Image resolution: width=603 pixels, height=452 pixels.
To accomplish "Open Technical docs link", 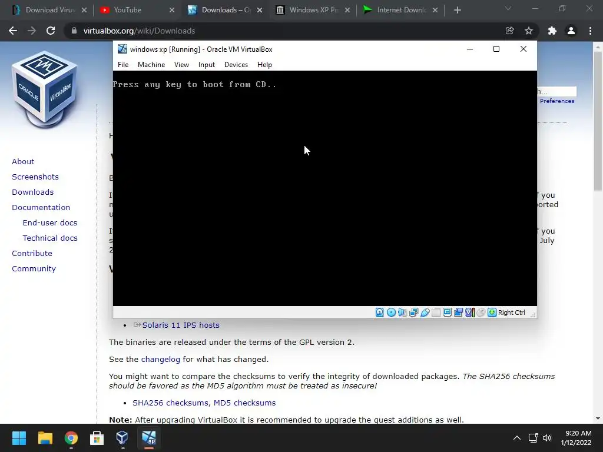I will [x=50, y=238].
